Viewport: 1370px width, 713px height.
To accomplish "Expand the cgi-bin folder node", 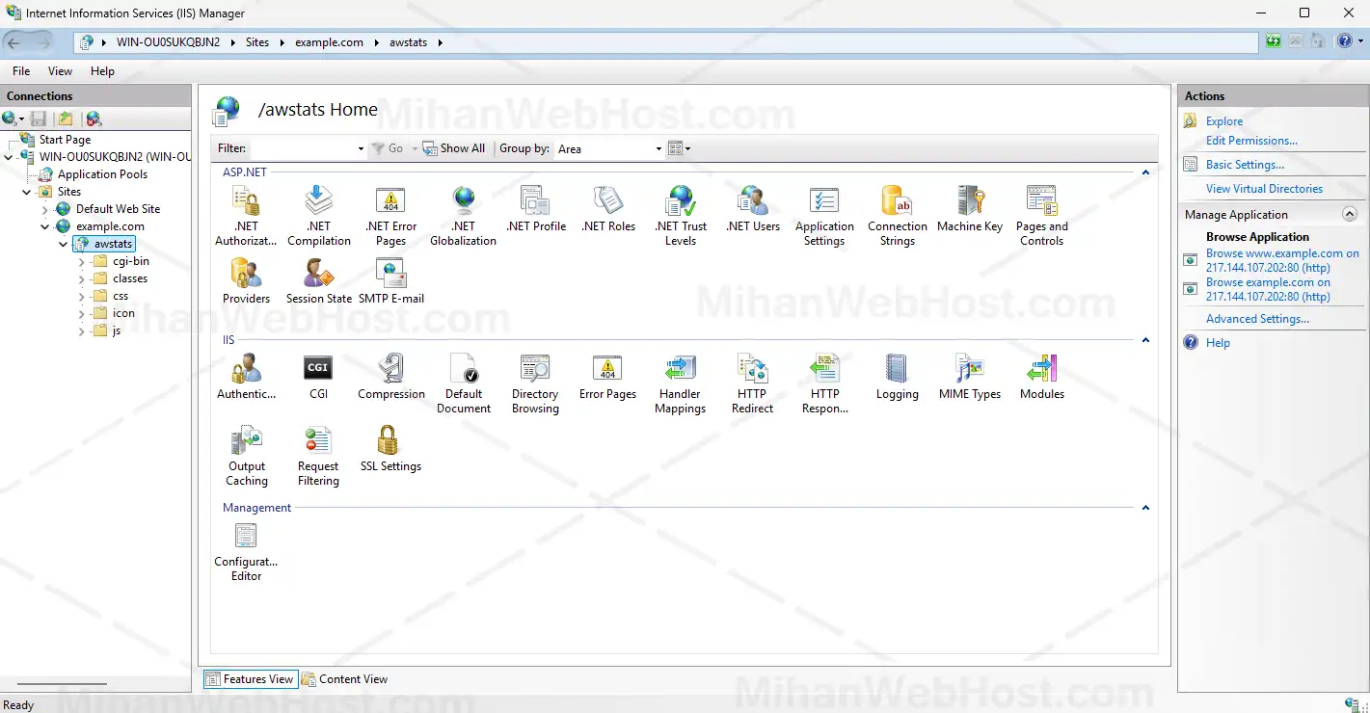I will (x=82, y=262).
